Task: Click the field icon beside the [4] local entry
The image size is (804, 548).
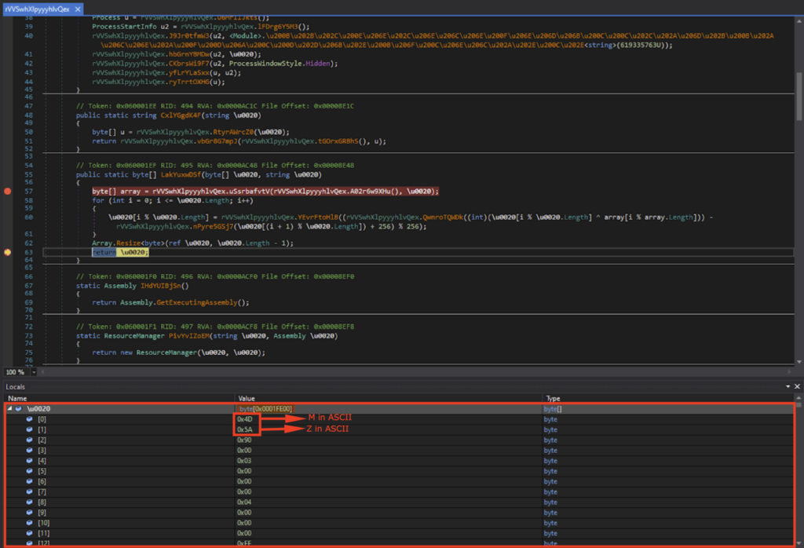Action: [x=30, y=461]
